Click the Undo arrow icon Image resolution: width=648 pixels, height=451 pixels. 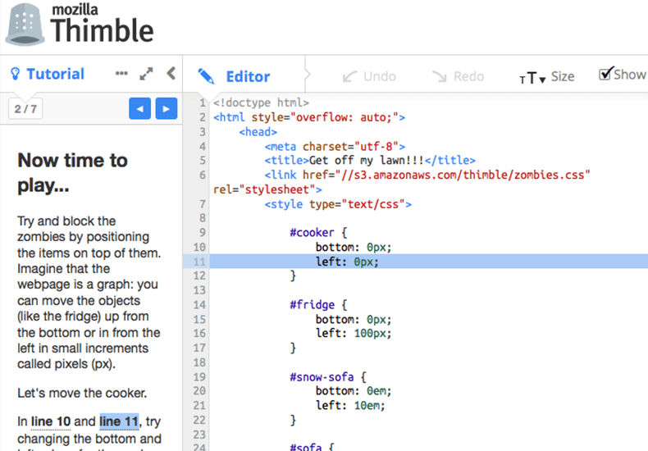(x=349, y=76)
